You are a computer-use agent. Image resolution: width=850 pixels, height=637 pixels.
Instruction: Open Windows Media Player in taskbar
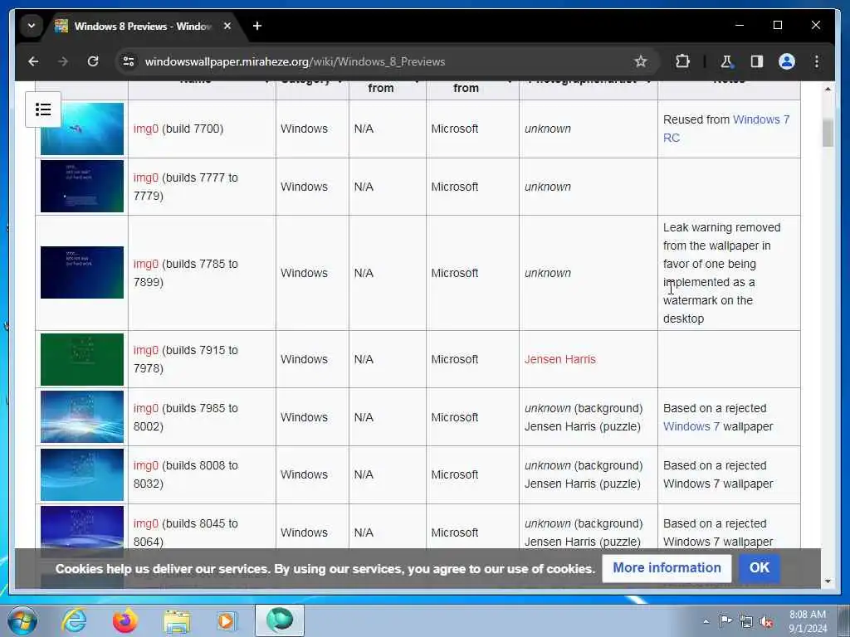pos(227,620)
